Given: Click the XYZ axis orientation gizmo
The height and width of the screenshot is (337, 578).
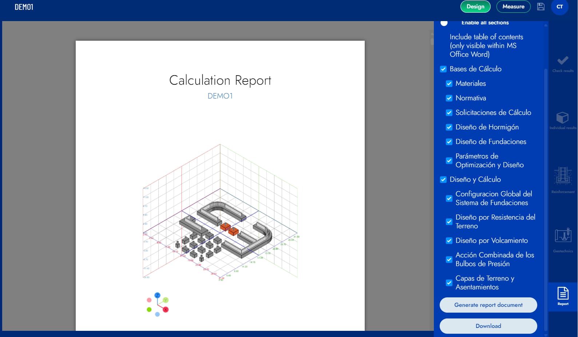Looking at the screenshot, I should pos(158,305).
